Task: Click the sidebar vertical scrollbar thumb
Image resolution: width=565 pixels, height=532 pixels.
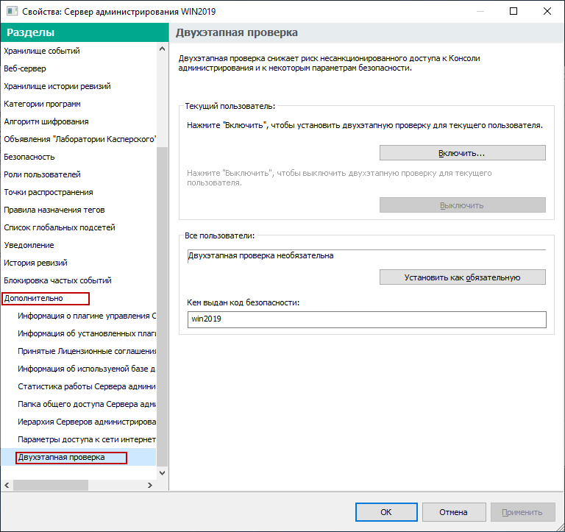Action: [x=163, y=306]
